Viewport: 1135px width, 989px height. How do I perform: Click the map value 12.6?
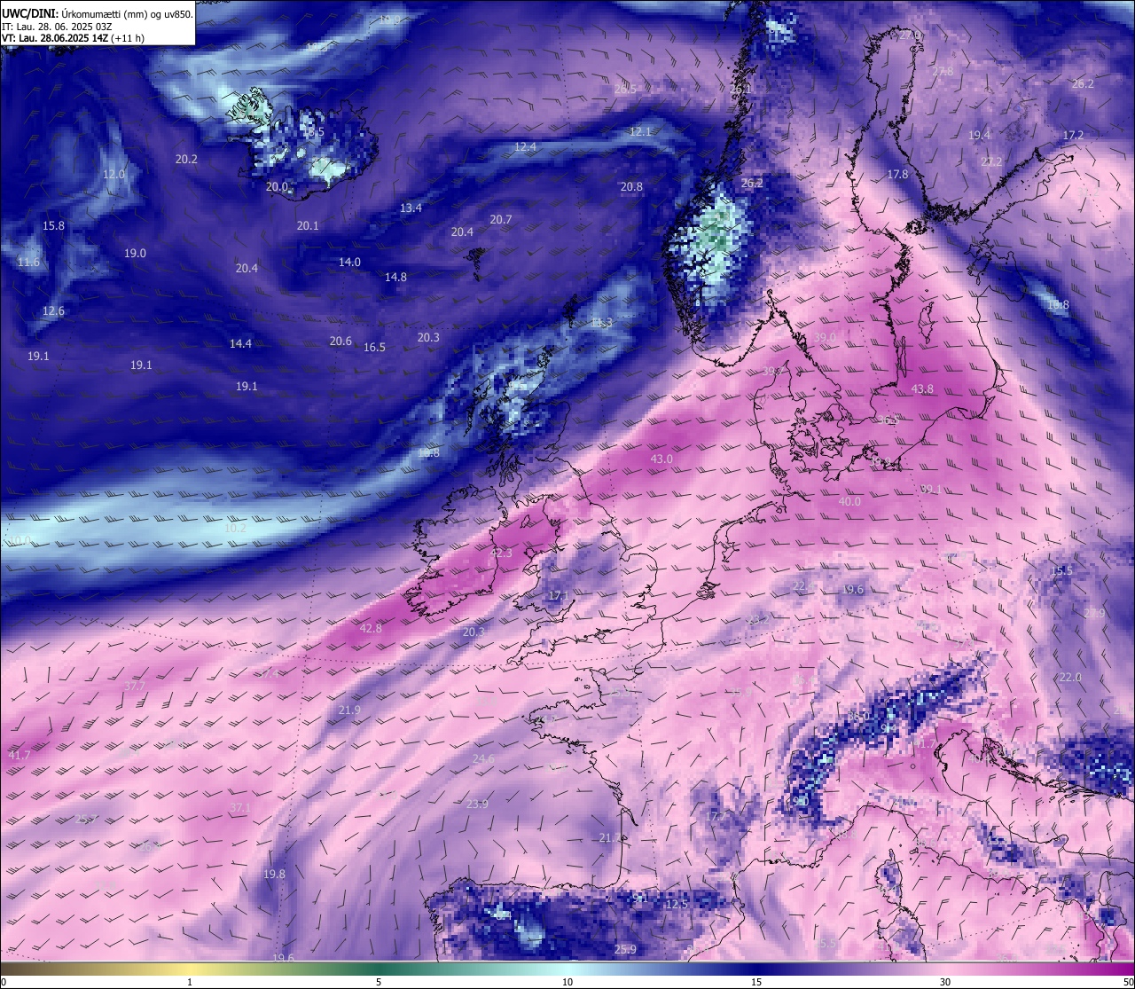coord(54,311)
